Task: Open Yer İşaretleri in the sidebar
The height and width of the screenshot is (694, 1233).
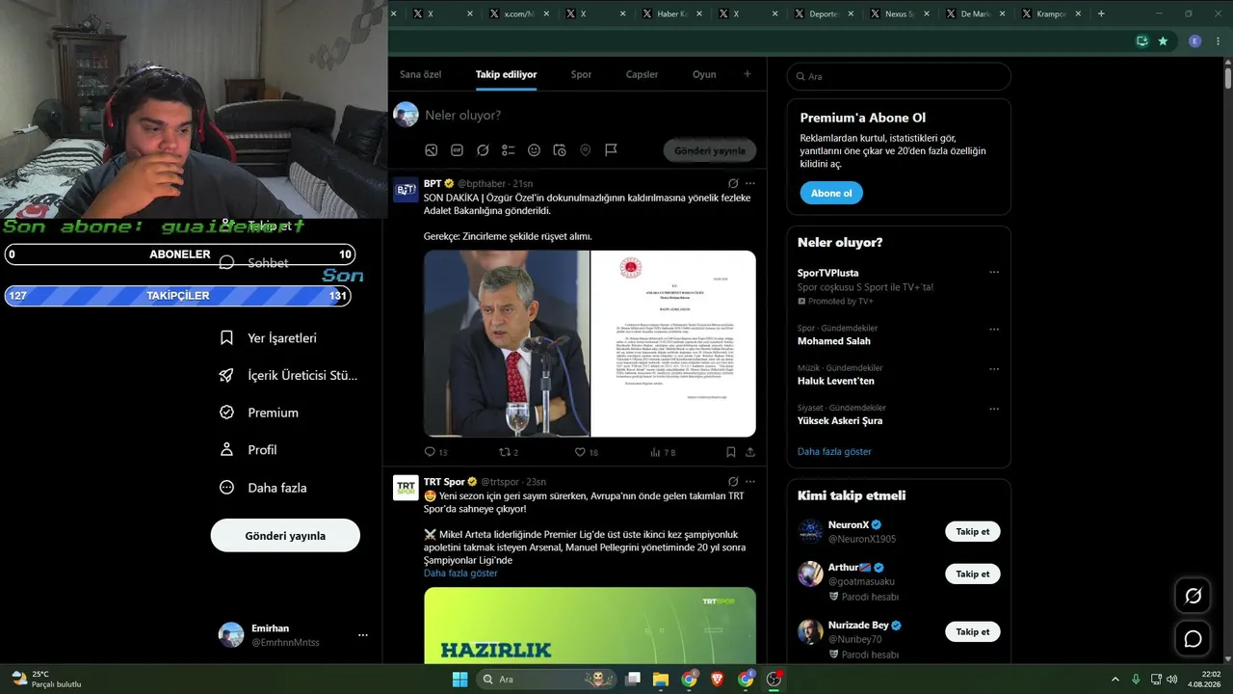Action: [268, 338]
